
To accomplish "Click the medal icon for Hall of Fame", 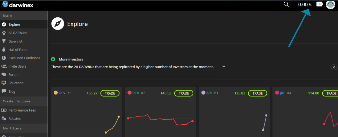I will (4, 49).
